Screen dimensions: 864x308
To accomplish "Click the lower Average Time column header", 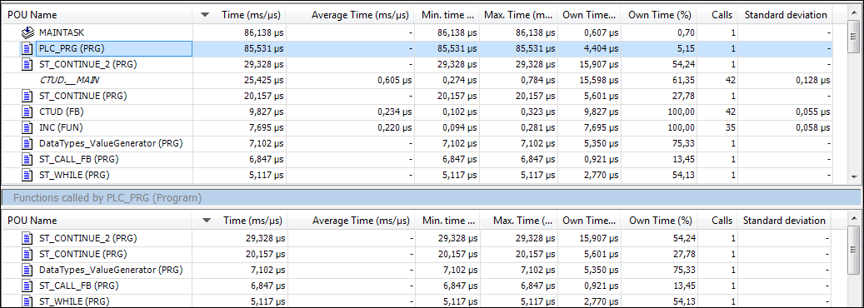I will (361, 221).
